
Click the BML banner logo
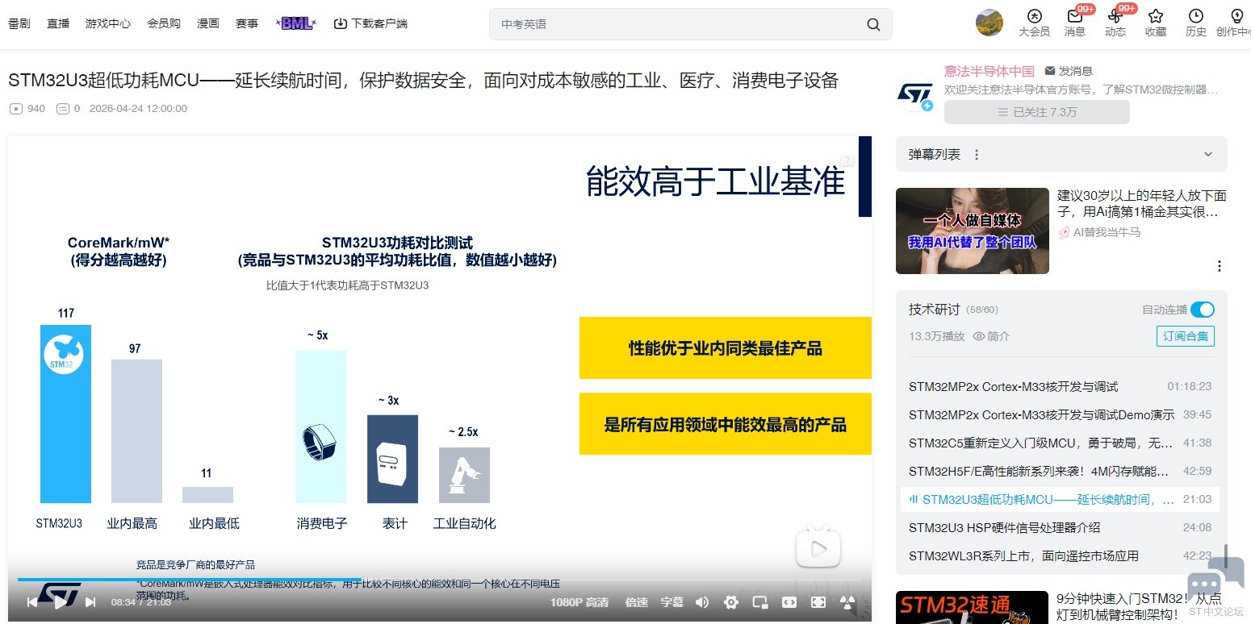pyautogui.click(x=296, y=23)
